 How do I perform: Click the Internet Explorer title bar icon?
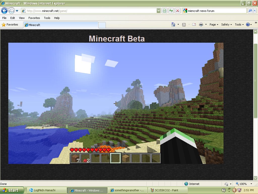[x=3, y=3]
